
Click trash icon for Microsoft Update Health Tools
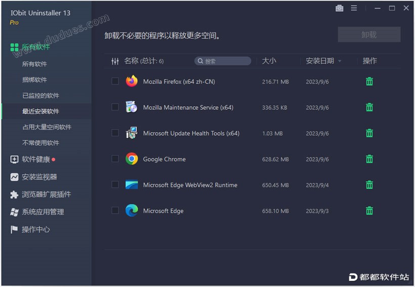pyautogui.click(x=369, y=133)
